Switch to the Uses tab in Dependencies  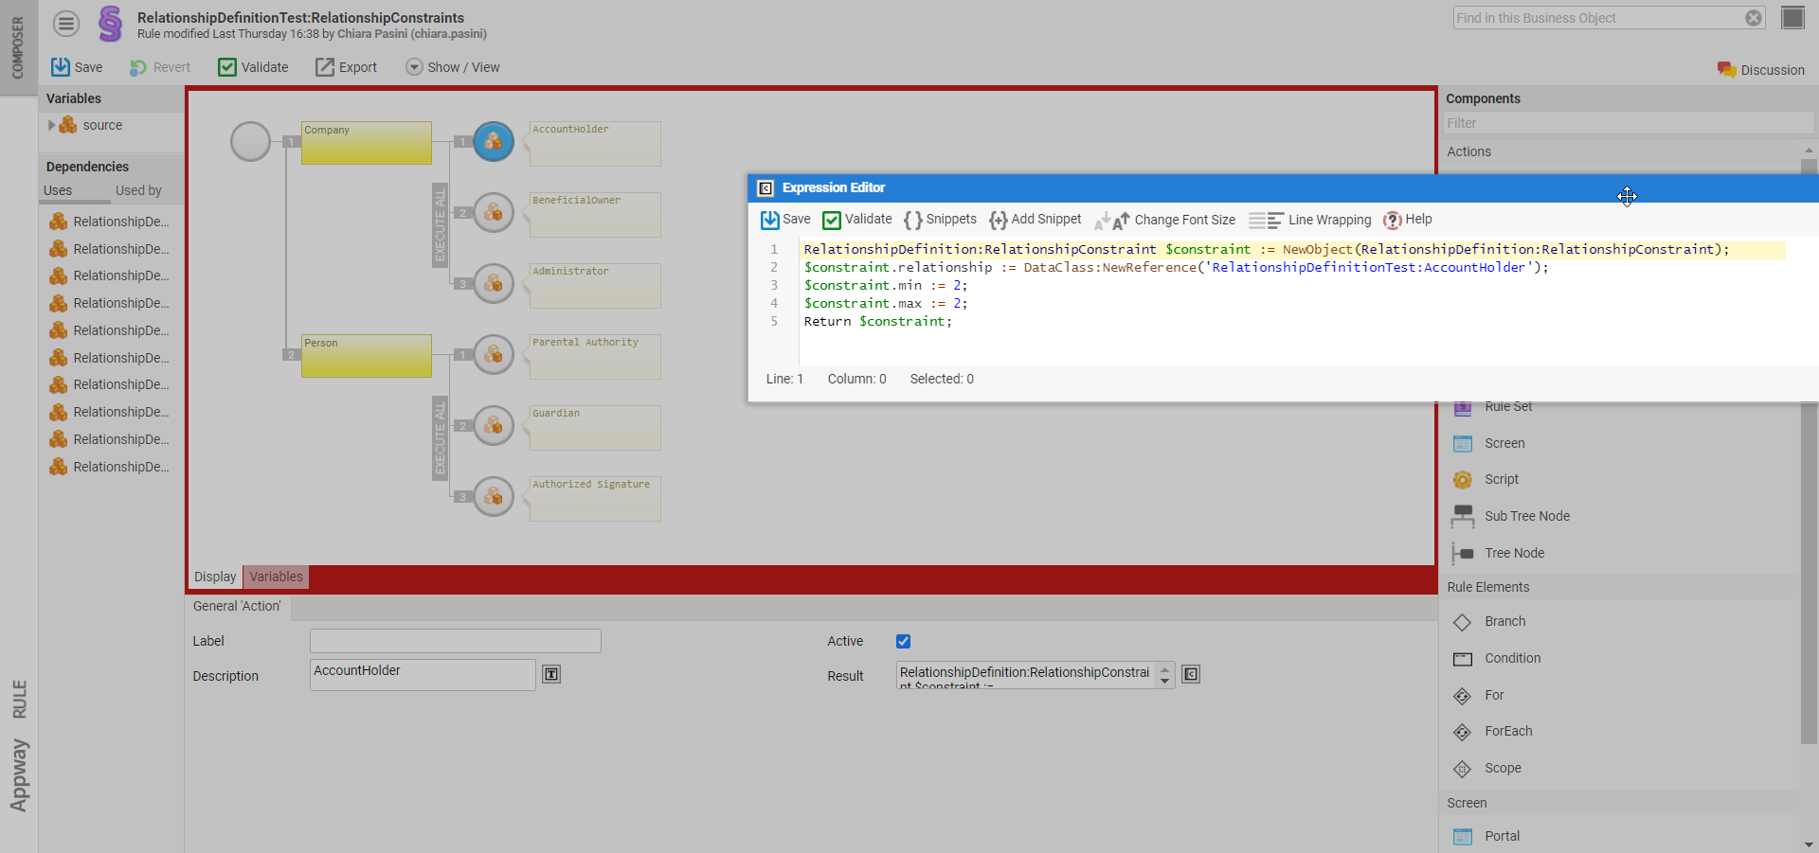[58, 190]
